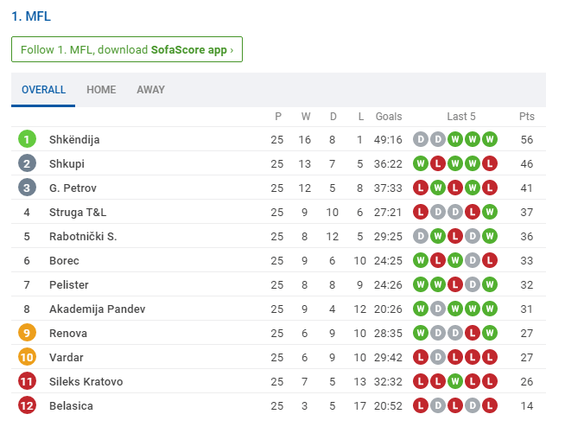Click Sileks Kratovo's red rank 11 badge
The height and width of the screenshot is (446, 565).
coord(27,381)
